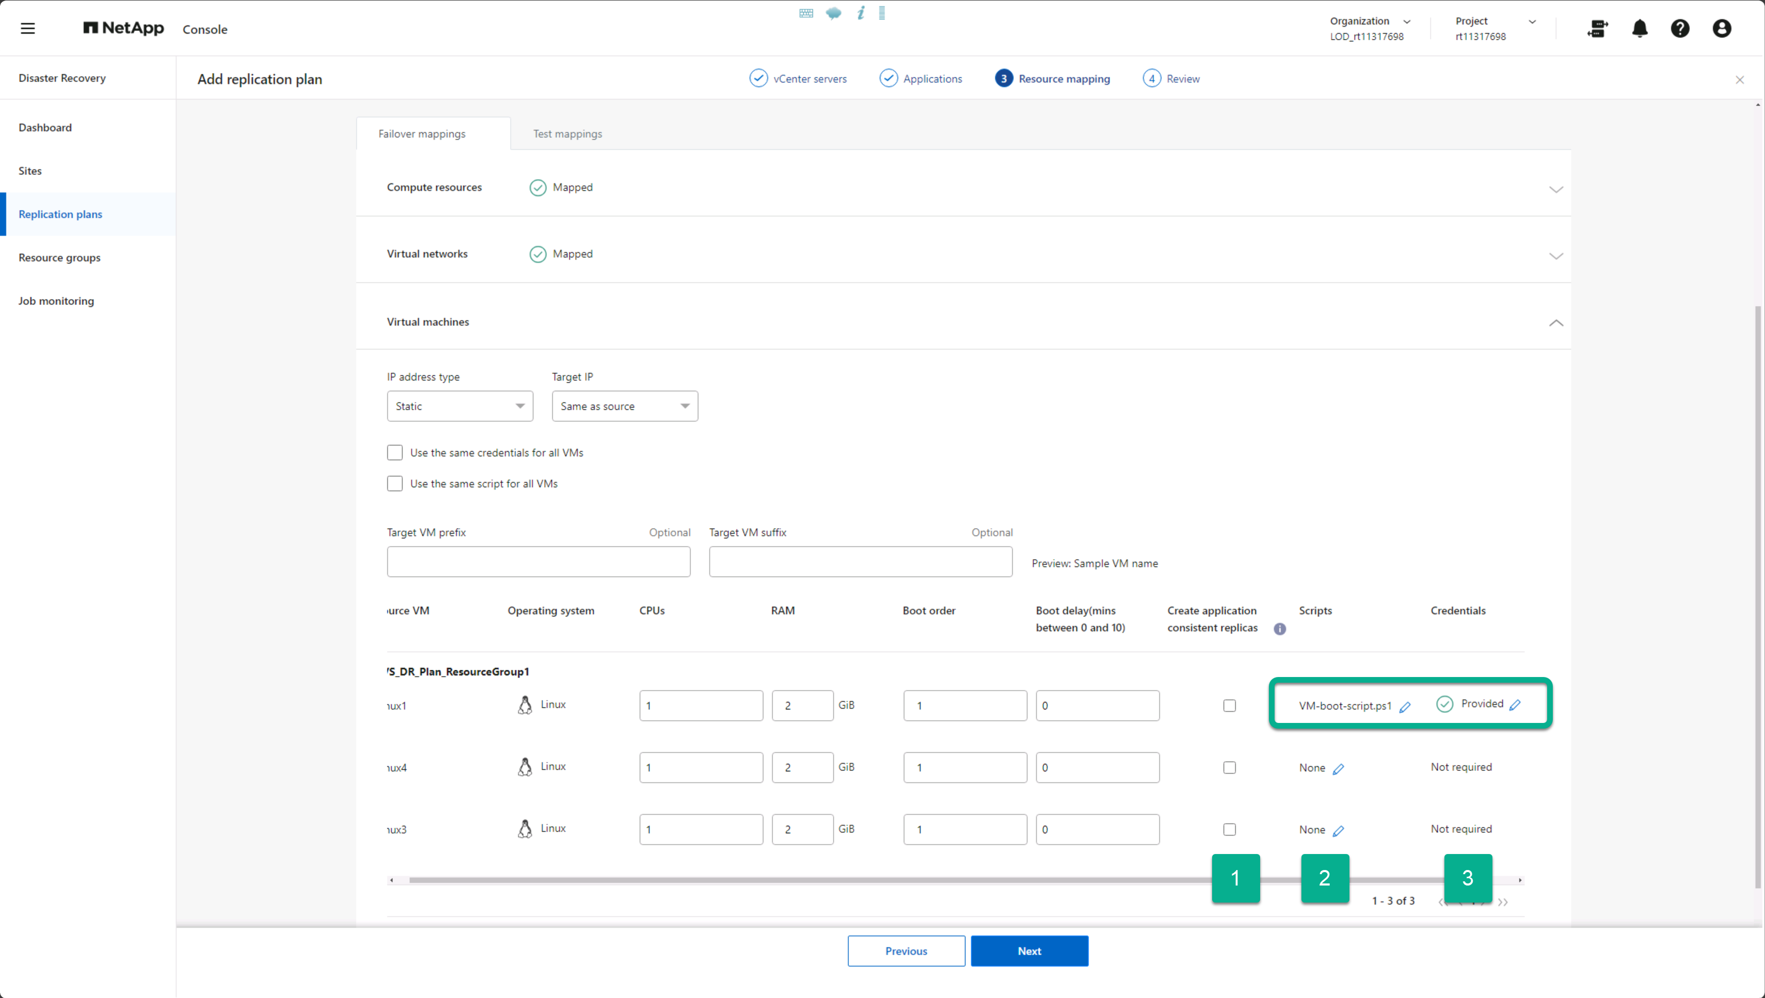The image size is (1765, 998).
Task: Open Resource groups in sidebar
Action: (60, 257)
